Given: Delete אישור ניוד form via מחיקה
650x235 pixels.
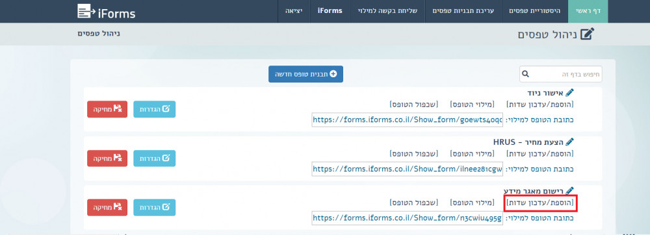Looking at the screenshot, I should tap(107, 109).
